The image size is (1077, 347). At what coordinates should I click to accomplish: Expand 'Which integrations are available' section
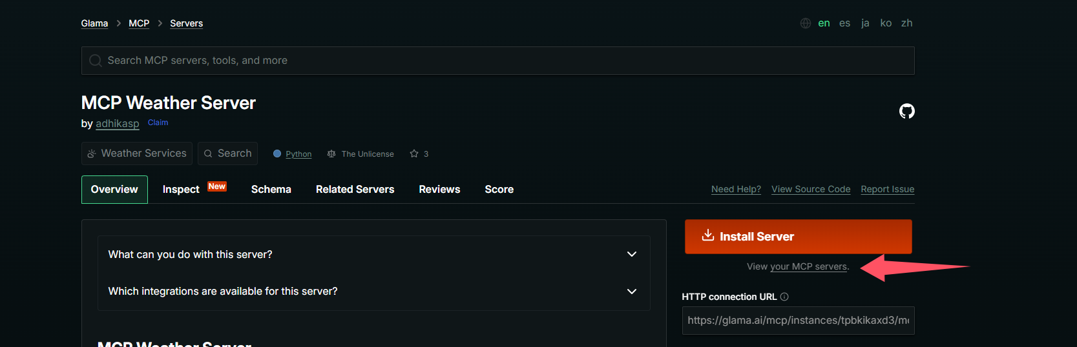tap(373, 291)
